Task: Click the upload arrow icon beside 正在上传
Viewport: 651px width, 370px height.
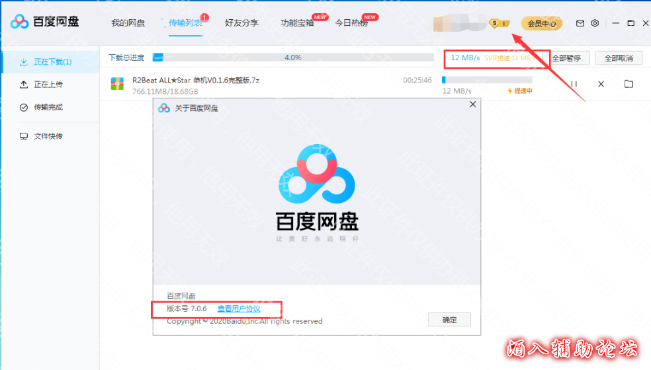Action: click(24, 85)
